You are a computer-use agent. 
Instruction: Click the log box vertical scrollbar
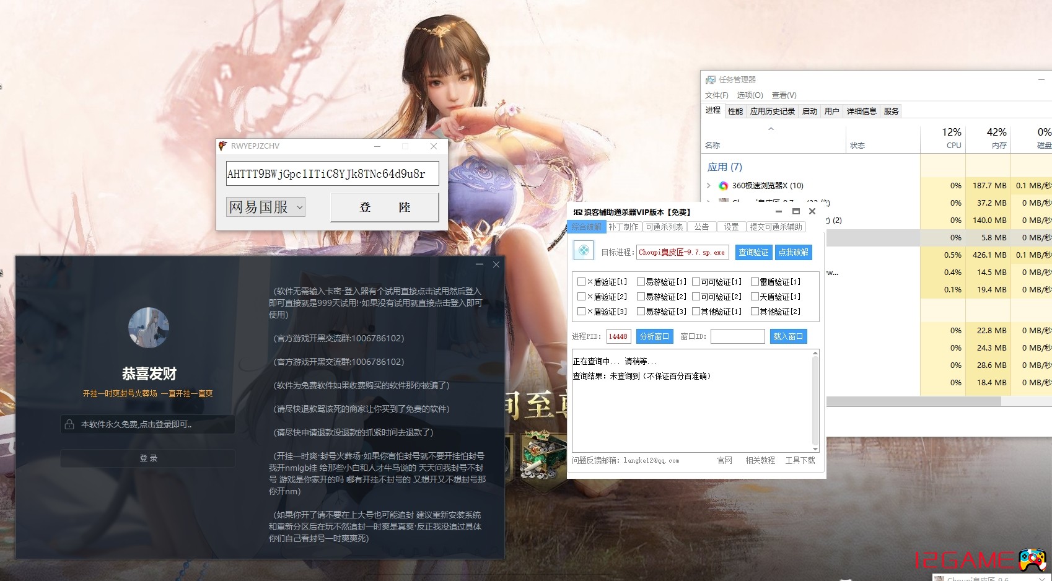815,401
